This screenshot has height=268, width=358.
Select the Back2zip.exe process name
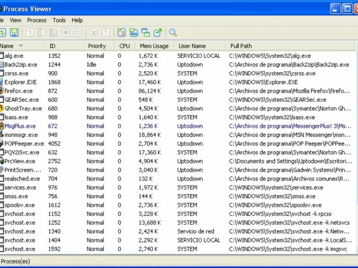[21, 65]
